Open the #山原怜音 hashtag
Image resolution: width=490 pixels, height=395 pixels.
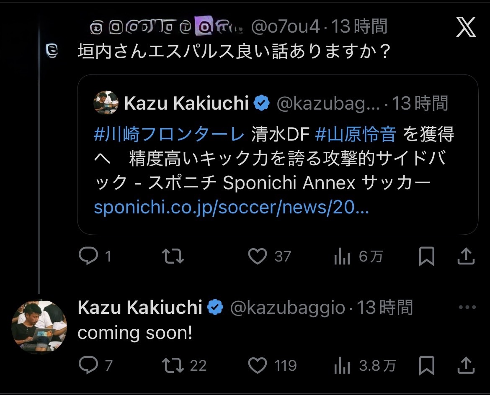click(356, 135)
